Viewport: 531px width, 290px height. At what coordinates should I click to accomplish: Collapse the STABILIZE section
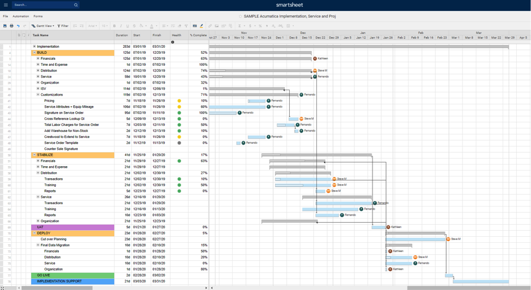click(x=34, y=155)
